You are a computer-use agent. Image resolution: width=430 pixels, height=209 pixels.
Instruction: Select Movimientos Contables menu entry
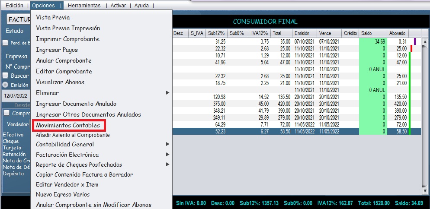[x=68, y=125]
